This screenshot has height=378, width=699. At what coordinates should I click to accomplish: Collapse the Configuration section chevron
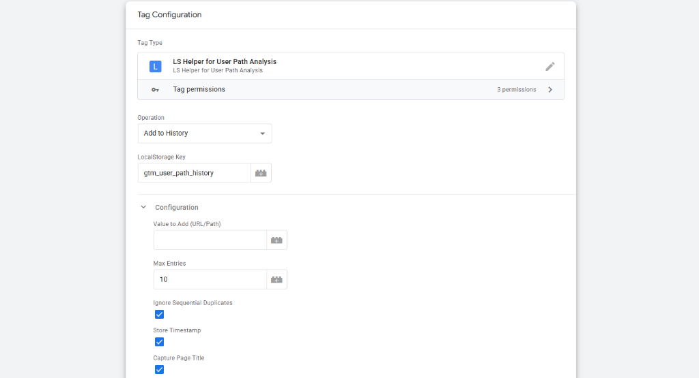[143, 207]
